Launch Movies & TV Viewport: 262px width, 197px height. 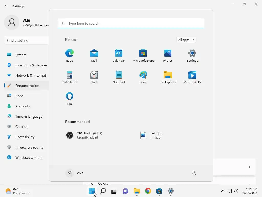192,77
